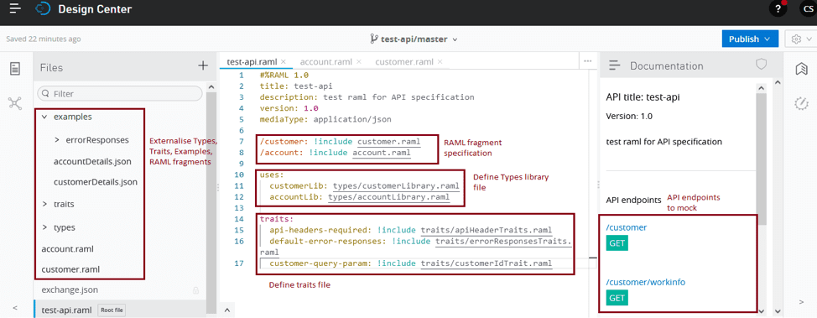Expand the bottom editor panel chevron
This screenshot has width=817, height=318.
click(227, 310)
